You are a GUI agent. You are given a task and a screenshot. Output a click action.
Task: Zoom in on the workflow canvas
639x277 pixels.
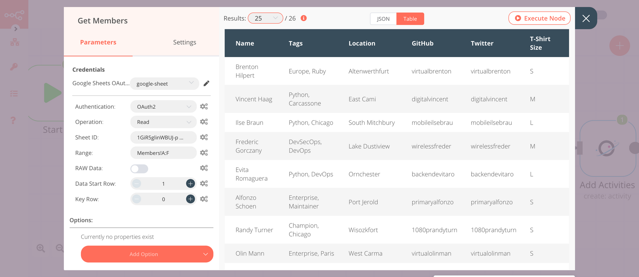coord(41,248)
